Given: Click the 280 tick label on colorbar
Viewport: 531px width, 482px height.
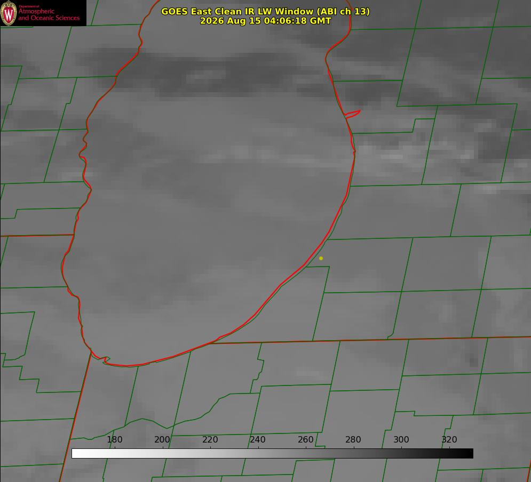Looking at the screenshot, I should [x=353, y=439].
